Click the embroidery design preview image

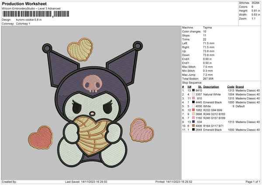pos(91,103)
